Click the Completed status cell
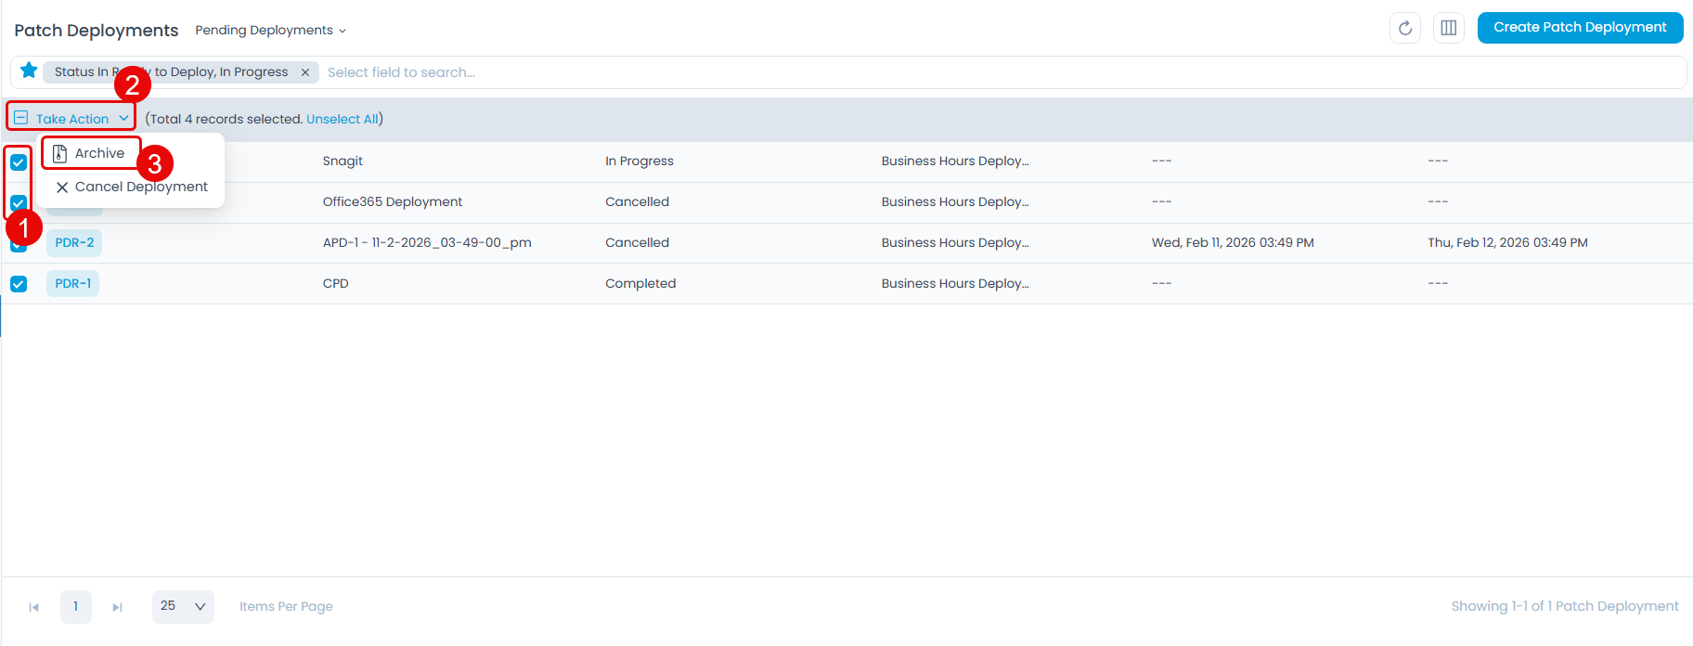This screenshot has width=1693, height=646. pos(640,283)
